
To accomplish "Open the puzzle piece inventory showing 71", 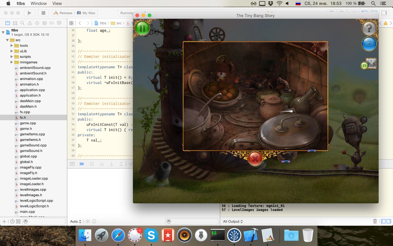I will coord(369,64).
